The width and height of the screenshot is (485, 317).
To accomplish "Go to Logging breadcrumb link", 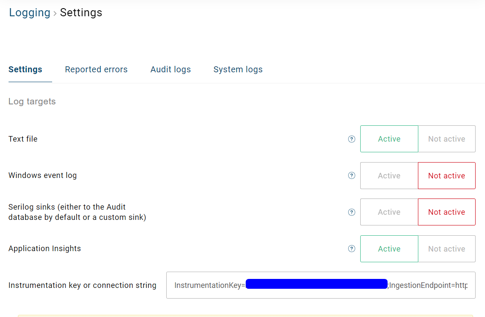I will tap(29, 13).
